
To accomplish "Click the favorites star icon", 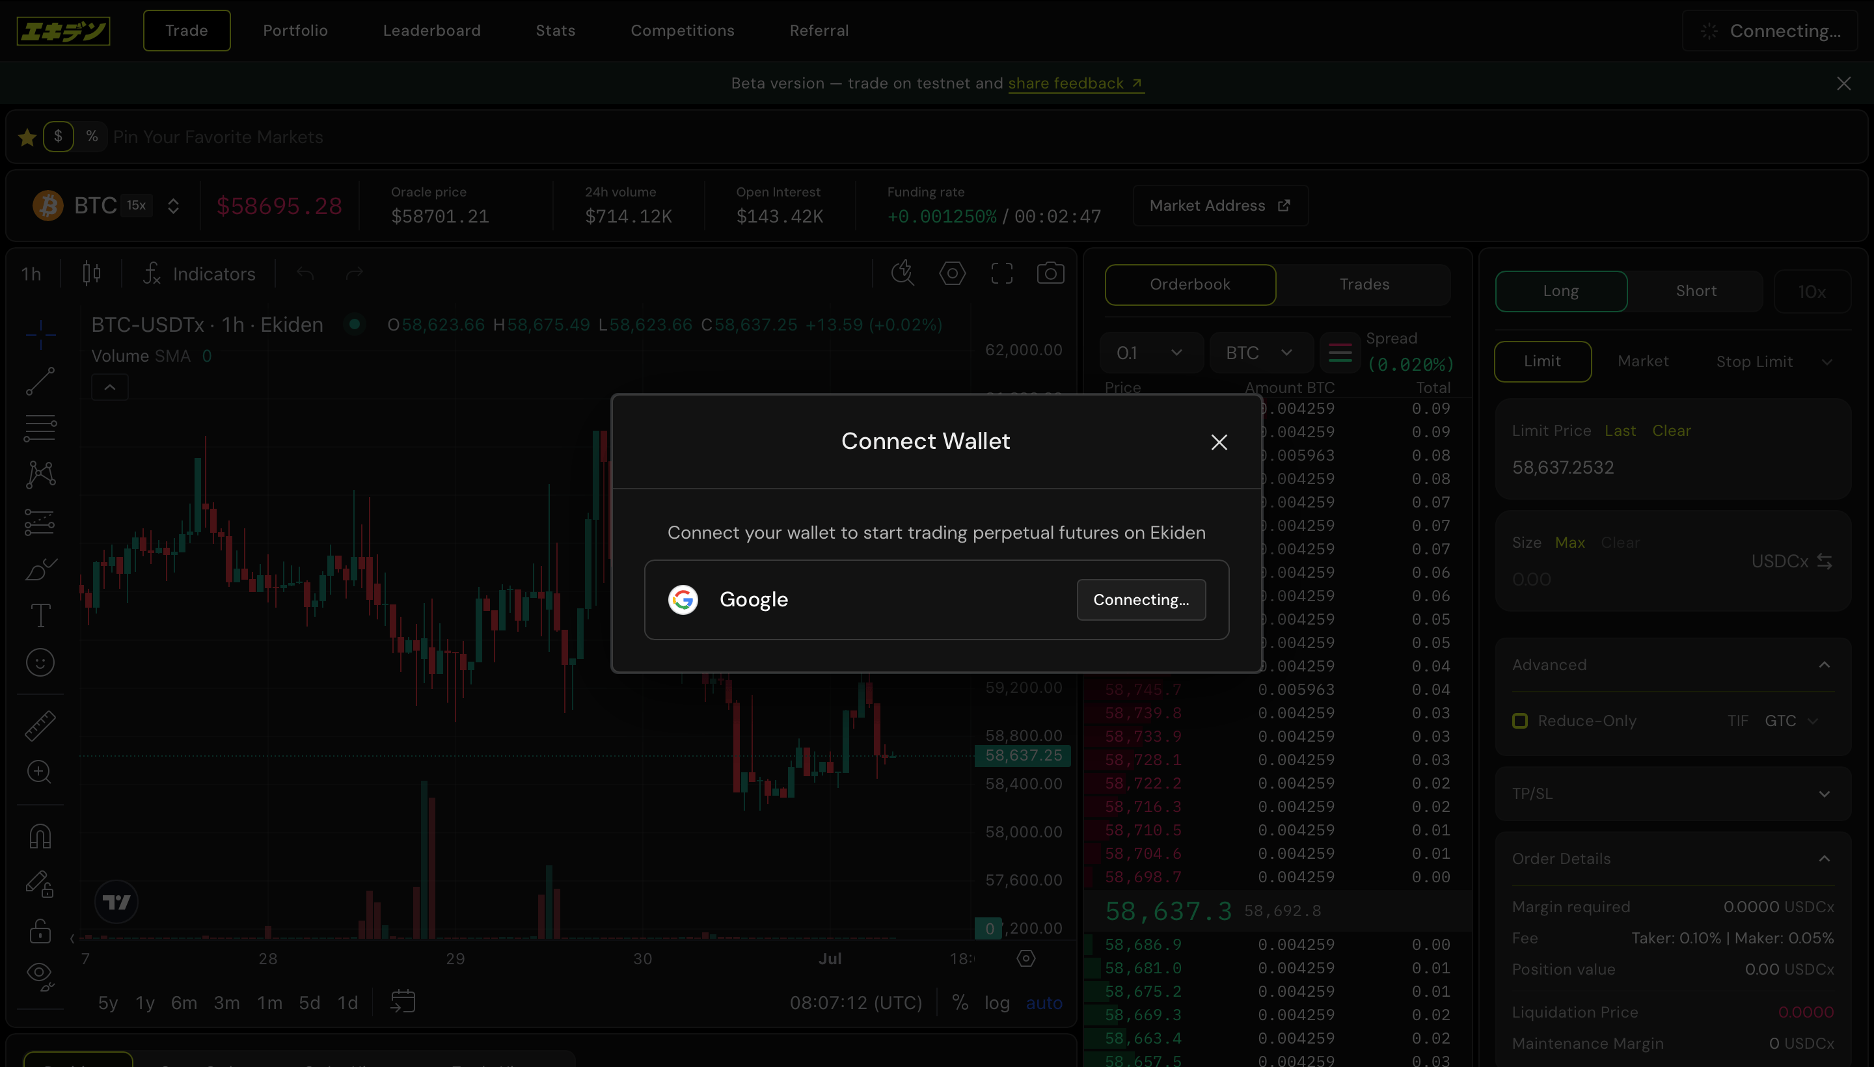I will (x=28, y=137).
